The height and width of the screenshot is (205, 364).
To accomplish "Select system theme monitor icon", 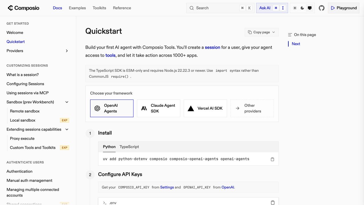I will pos(310,8).
